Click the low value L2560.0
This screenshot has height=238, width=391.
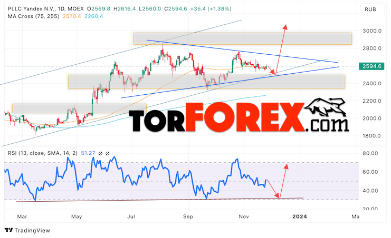(150, 9)
